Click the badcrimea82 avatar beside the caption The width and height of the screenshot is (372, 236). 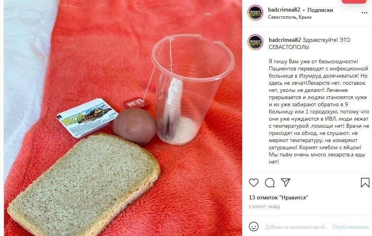256,42
